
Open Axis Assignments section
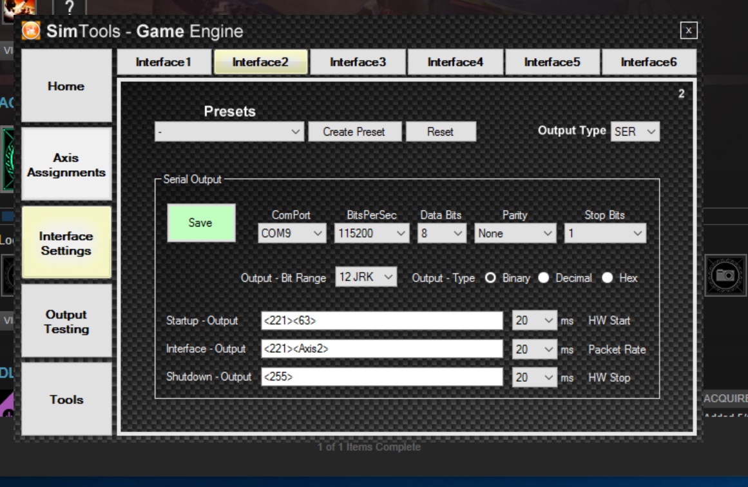[66, 164]
